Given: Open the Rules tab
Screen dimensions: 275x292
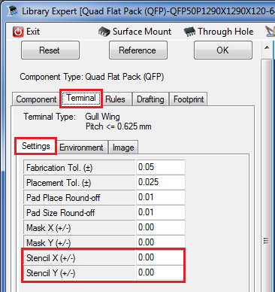Looking at the screenshot, I should click(115, 99).
